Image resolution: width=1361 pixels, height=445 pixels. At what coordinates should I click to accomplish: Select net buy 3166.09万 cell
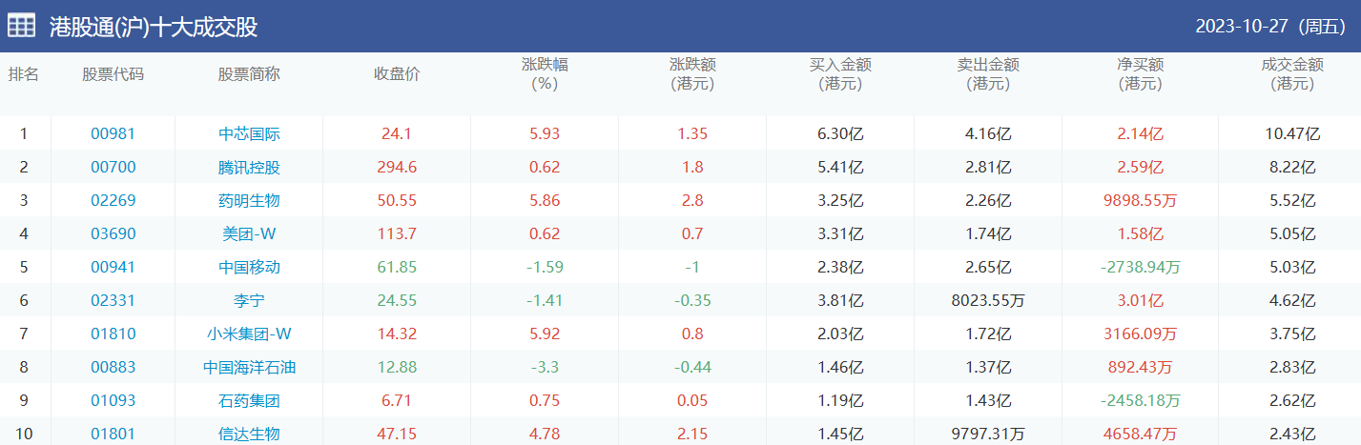coord(1141,334)
